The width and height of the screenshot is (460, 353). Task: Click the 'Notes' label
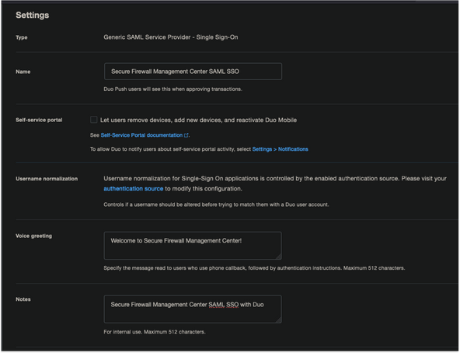23,299
